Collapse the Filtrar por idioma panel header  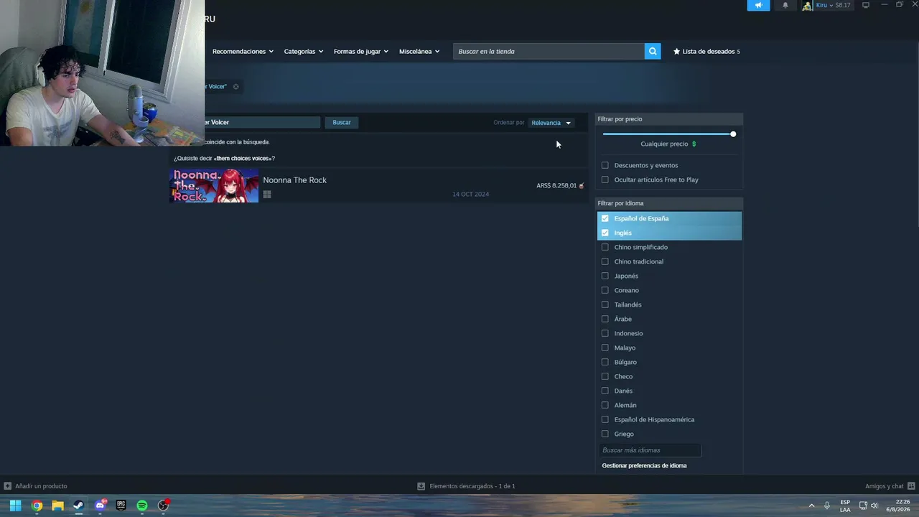[669, 203]
